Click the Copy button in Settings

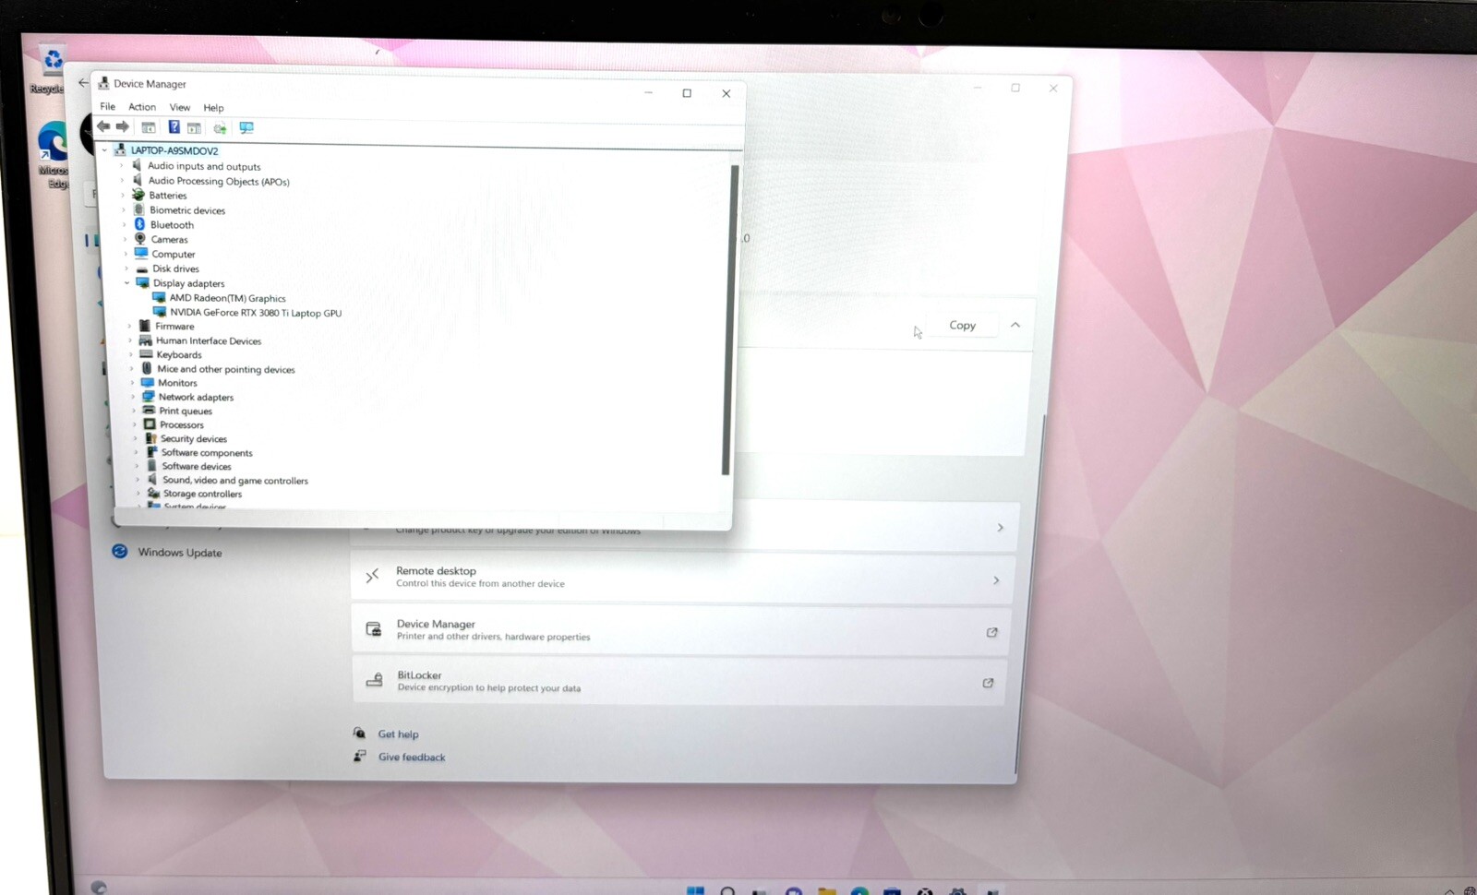[x=963, y=325]
